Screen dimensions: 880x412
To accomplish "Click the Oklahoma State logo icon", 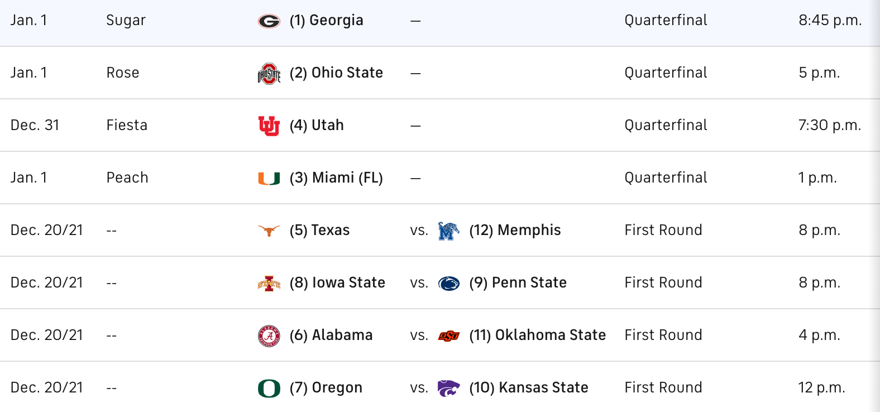I will coord(448,336).
